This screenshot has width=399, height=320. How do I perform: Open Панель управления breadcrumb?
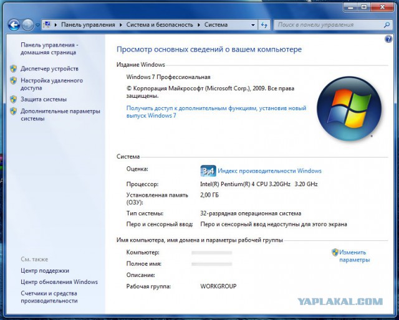pyautogui.click(x=88, y=25)
